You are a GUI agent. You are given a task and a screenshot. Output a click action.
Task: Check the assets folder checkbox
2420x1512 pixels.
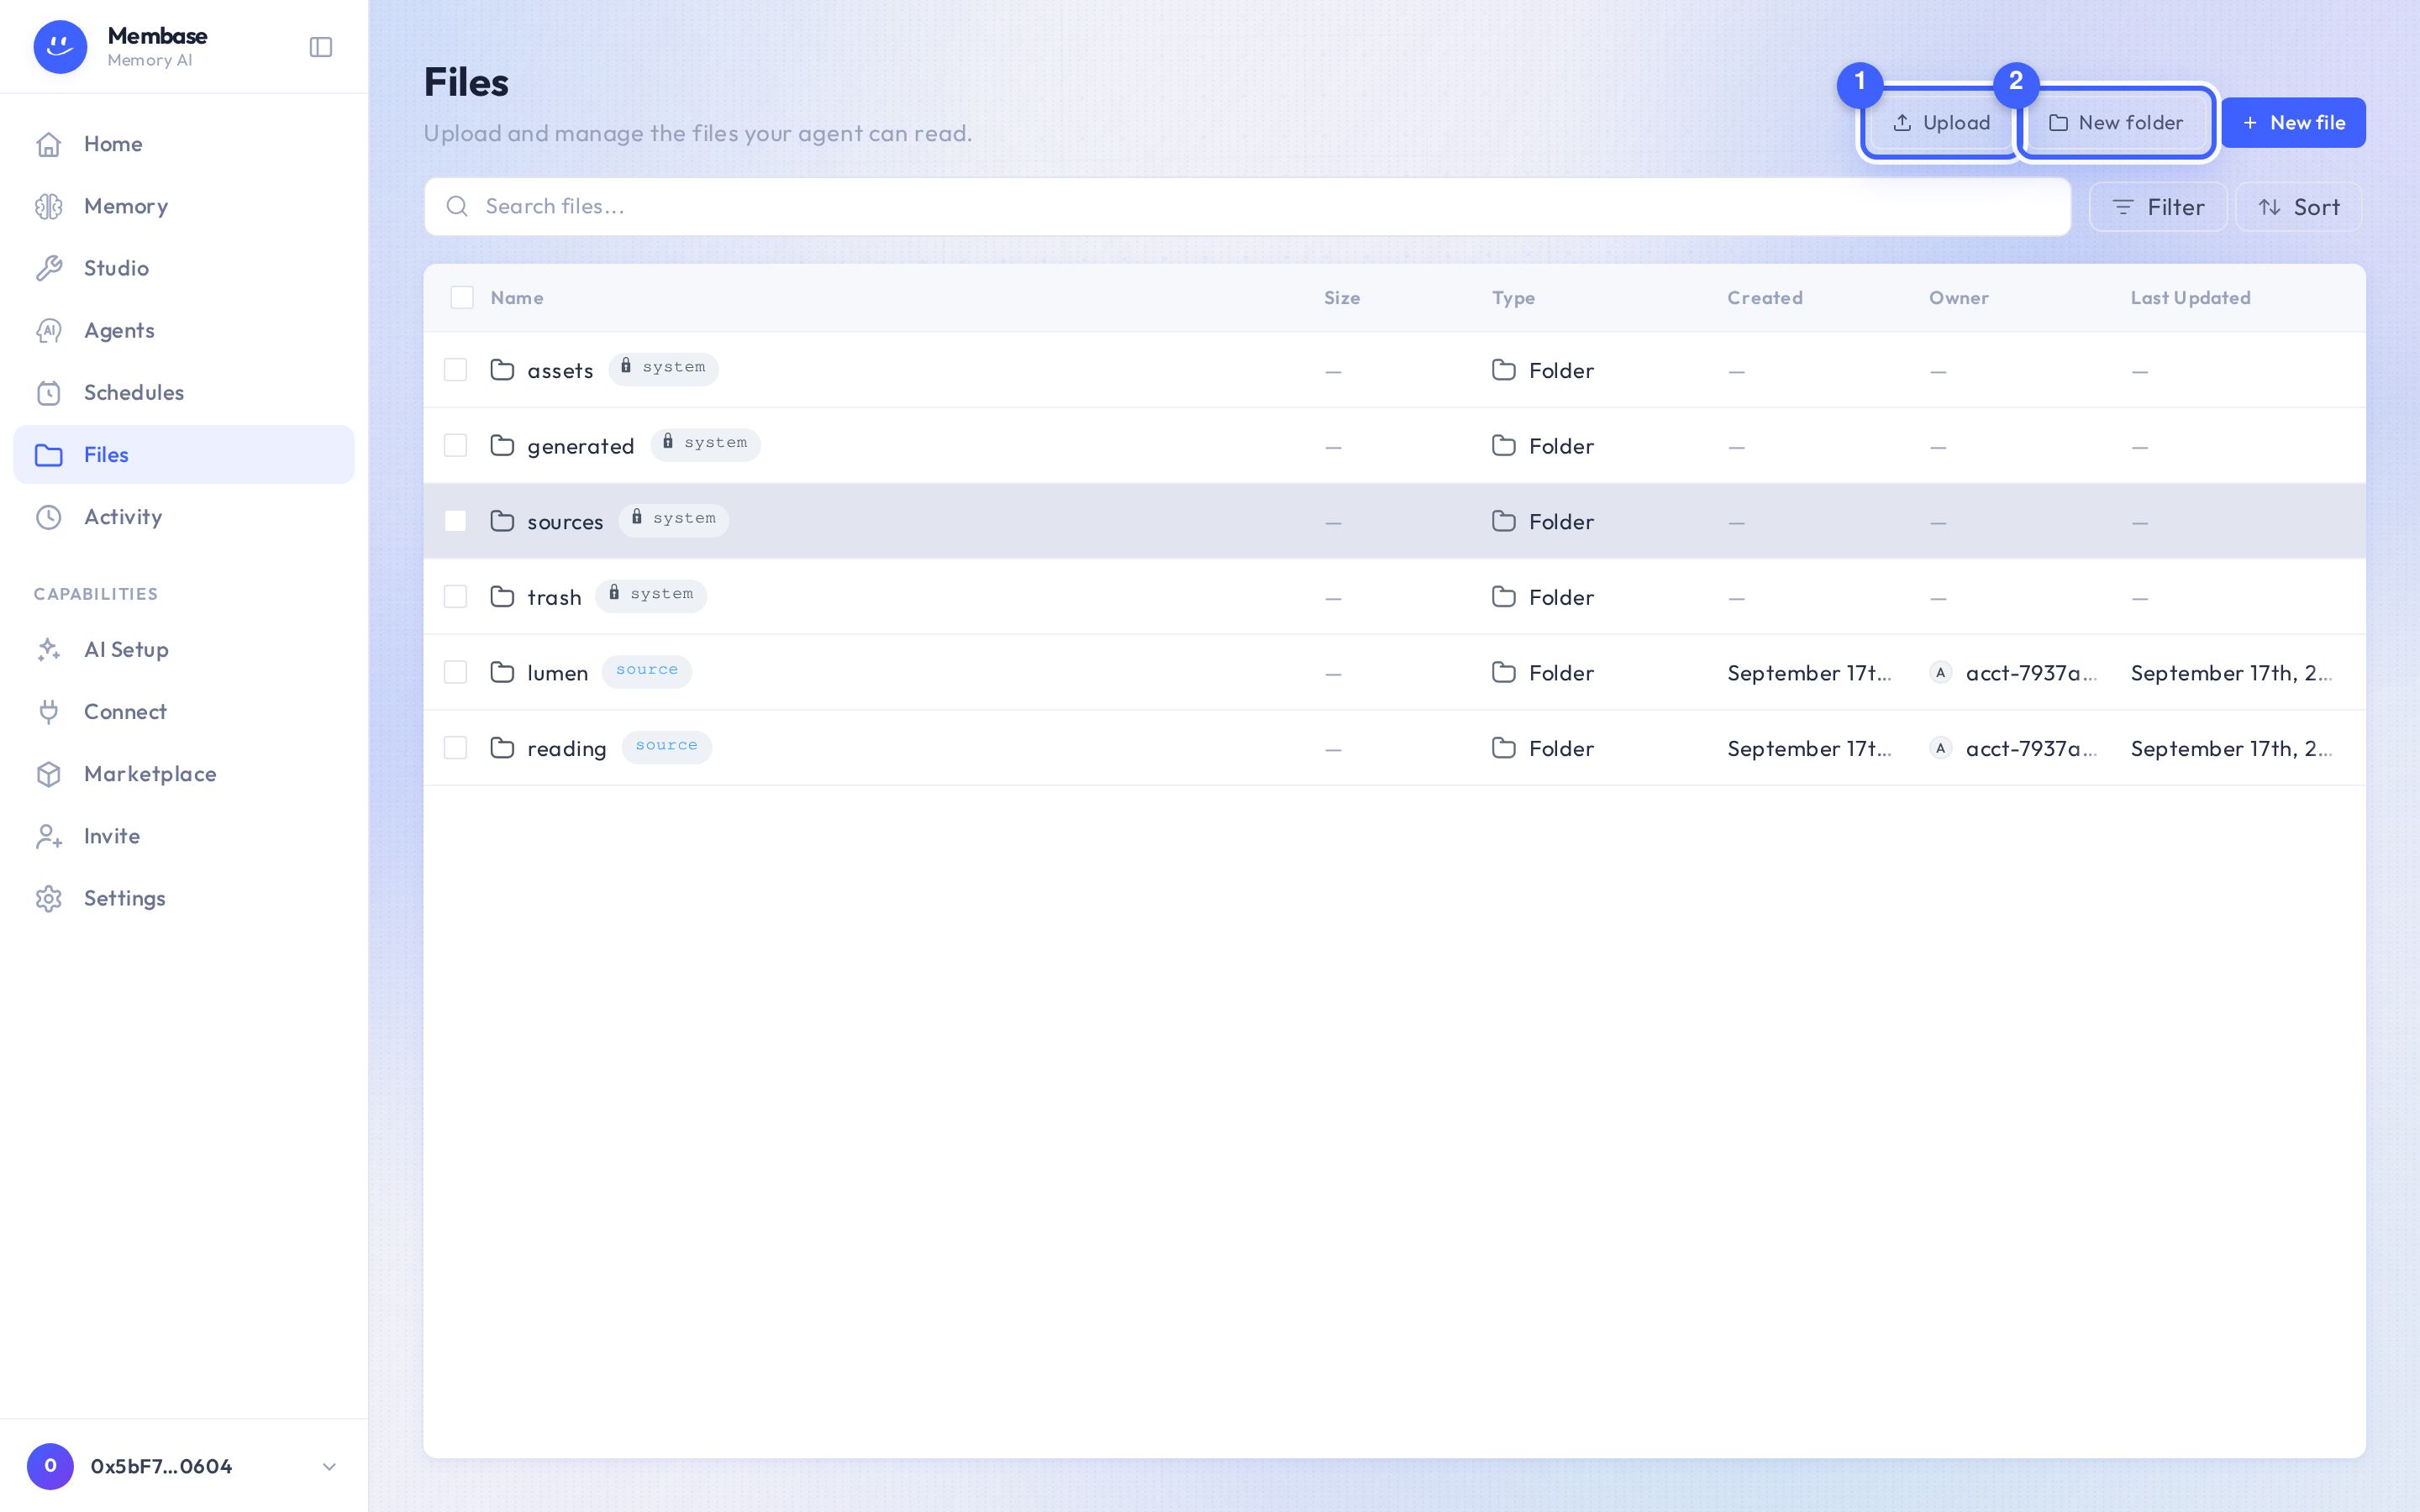point(455,370)
